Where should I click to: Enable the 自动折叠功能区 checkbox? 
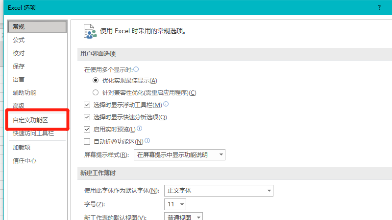(87, 142)
